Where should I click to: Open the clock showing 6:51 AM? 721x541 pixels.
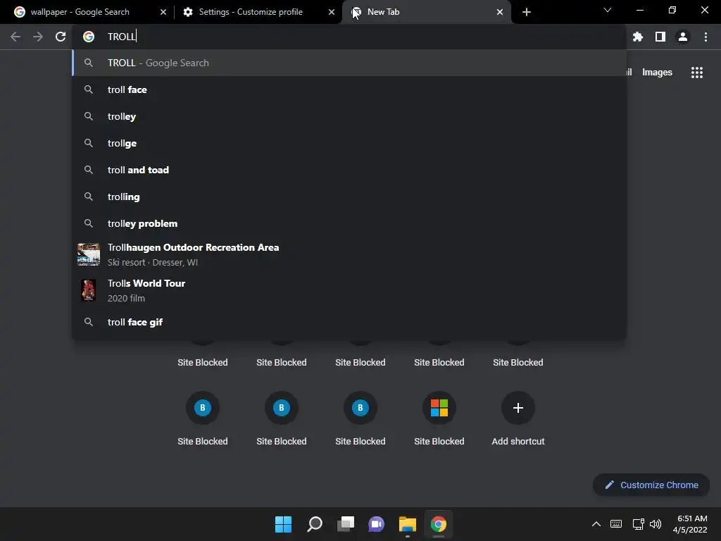click(x=690, y=524)
